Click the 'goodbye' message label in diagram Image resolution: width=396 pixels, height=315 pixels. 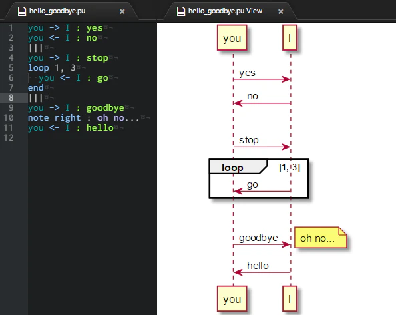point(258,238)
